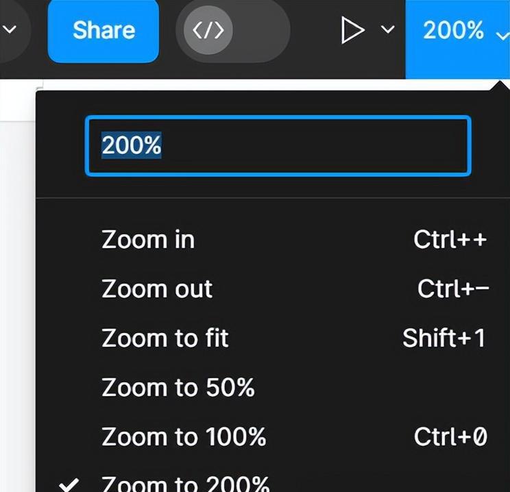Click the empty side of Dev Mode pill

(262, 30)
